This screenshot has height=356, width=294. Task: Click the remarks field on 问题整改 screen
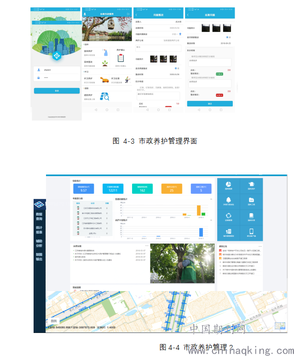[158, 48]
